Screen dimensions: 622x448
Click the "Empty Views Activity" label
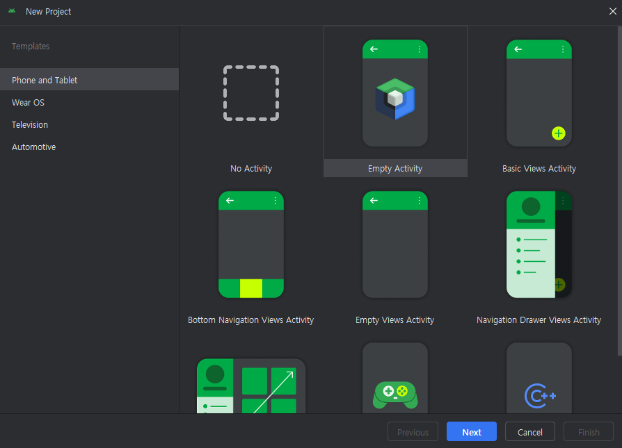pos(394,320)
